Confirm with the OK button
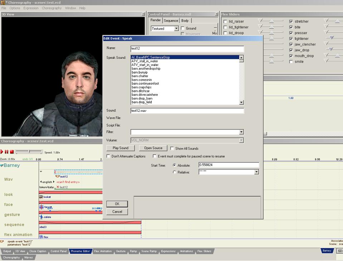 [117, 204]
